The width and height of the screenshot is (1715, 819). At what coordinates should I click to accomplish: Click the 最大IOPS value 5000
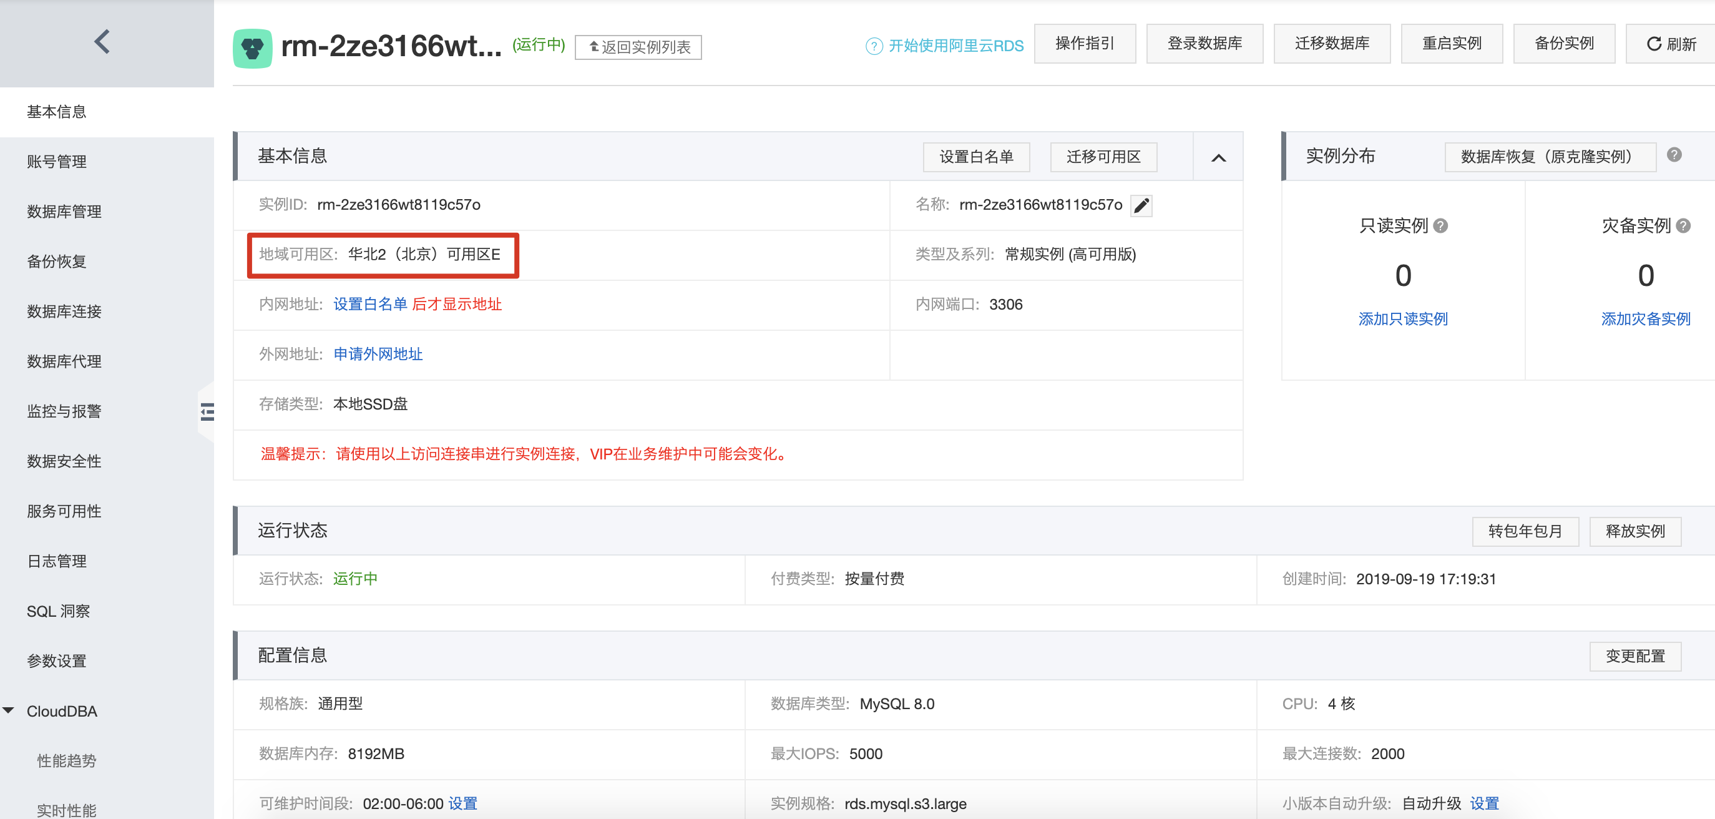(x=866, y=753)
